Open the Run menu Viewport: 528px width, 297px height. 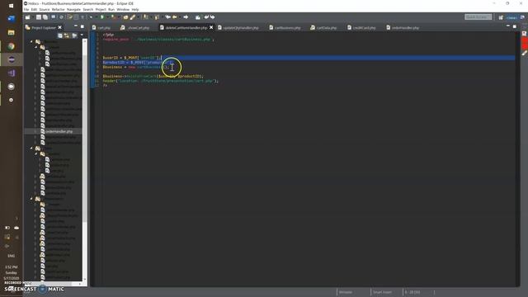click(111, 10)
